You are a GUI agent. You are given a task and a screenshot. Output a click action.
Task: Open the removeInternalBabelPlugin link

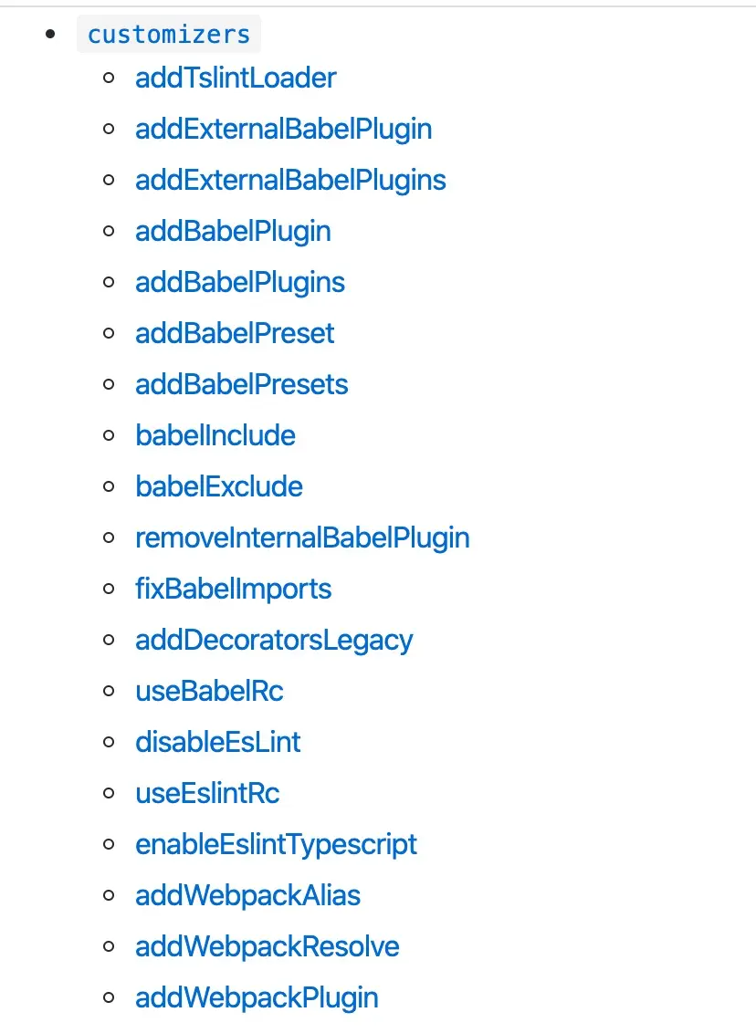tap(302, 537)
